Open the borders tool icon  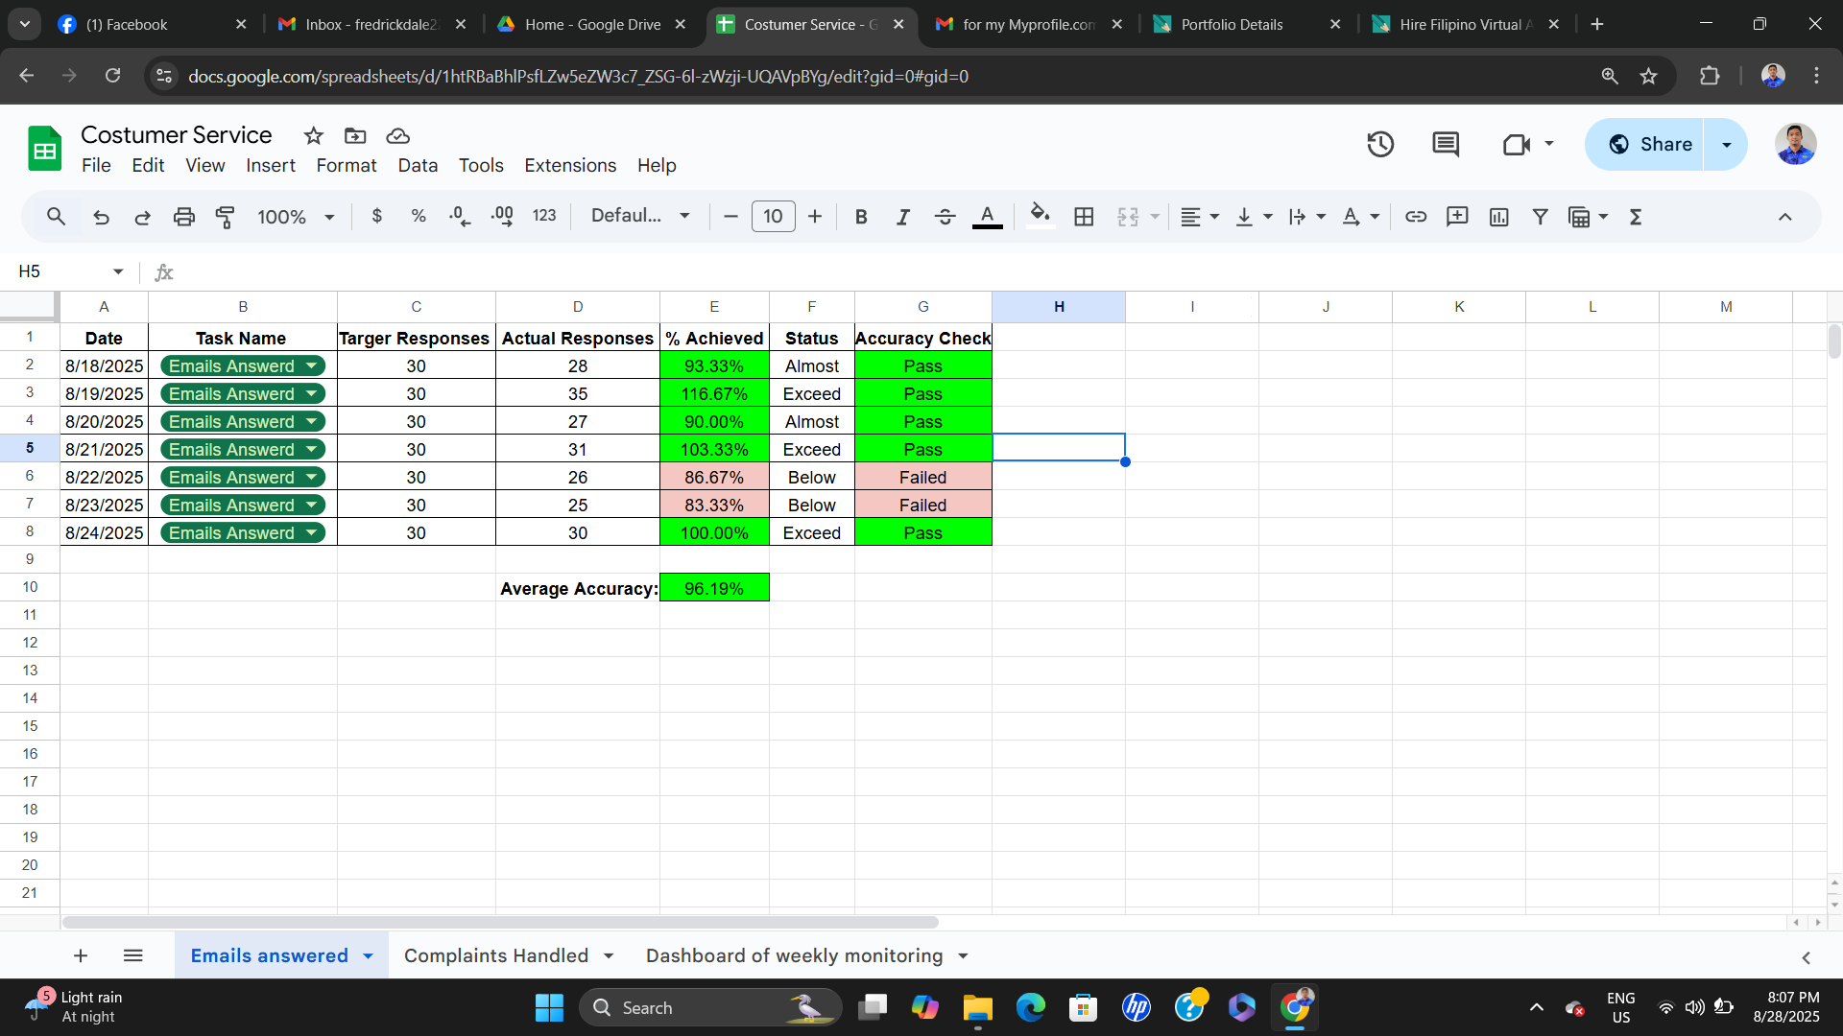pyautogui.click(x=1084, y=217)
